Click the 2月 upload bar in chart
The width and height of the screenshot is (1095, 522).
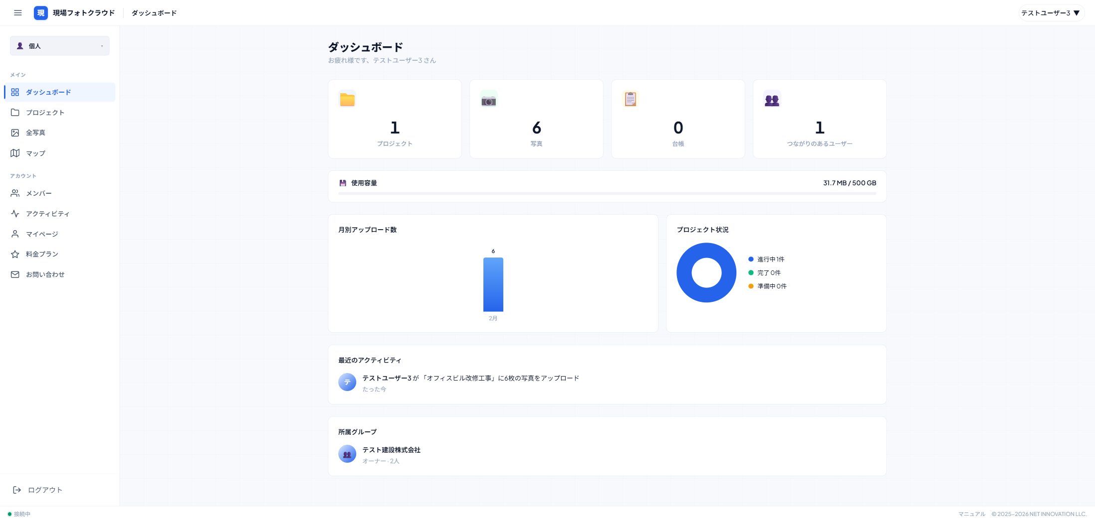click(x=493, y=285)
